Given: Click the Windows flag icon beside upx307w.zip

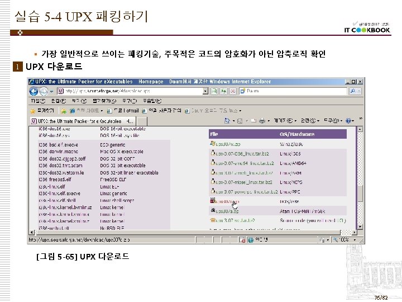Looking at the screenshot, I should coord(213,144).
